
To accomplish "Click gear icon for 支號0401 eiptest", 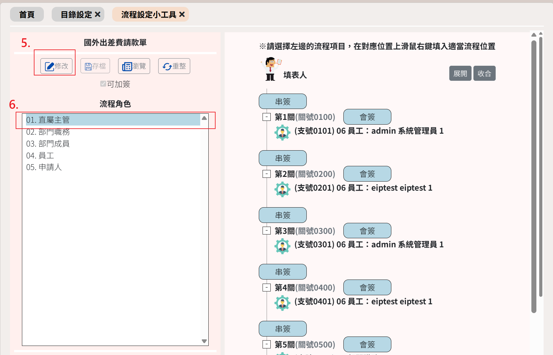I will pos(282,303).
